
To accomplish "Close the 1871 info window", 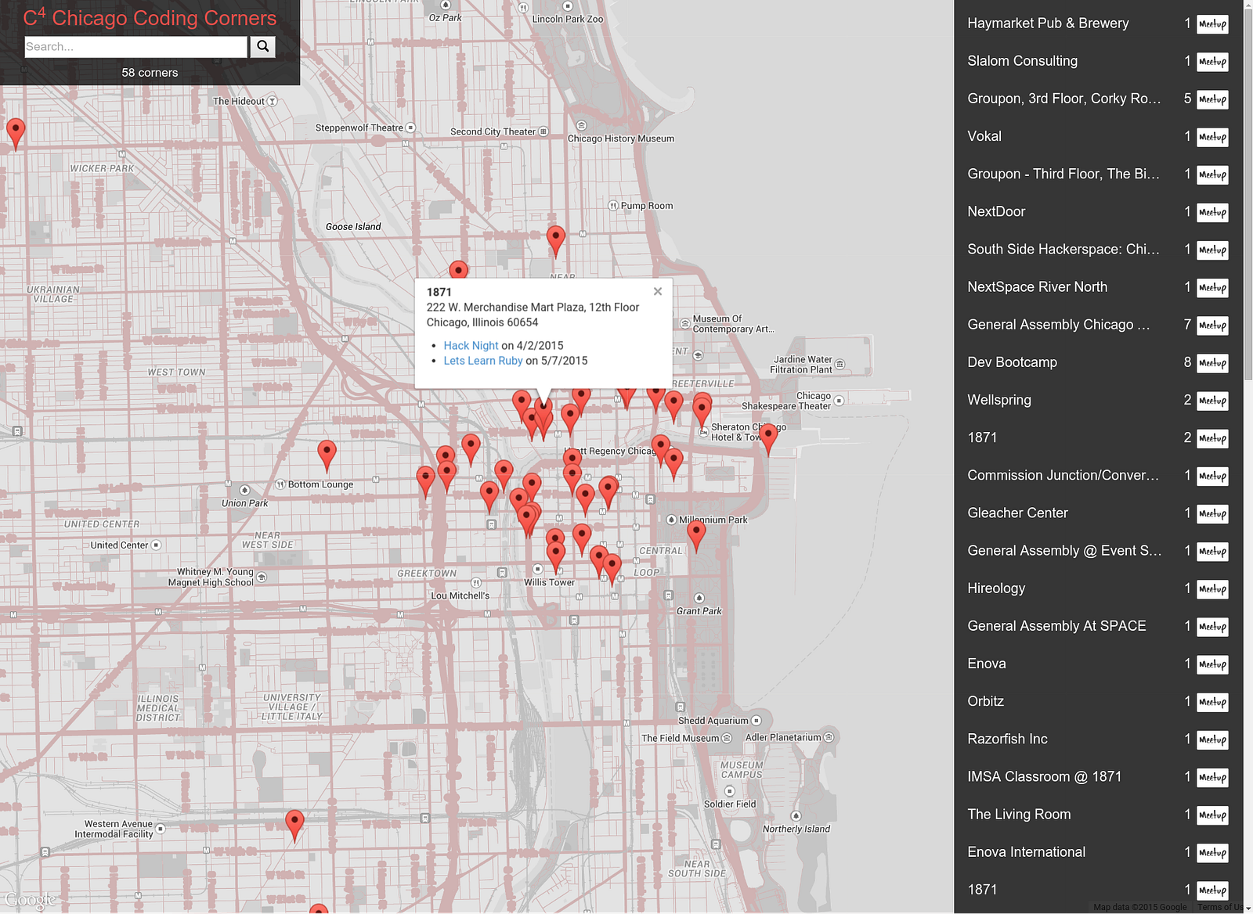I will [x=658, y=291].
